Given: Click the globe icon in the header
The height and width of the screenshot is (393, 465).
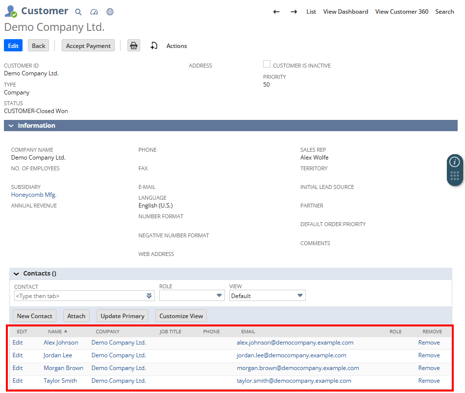Looking at the screenshot, I should pyautogui.click(x=110, y=12).
